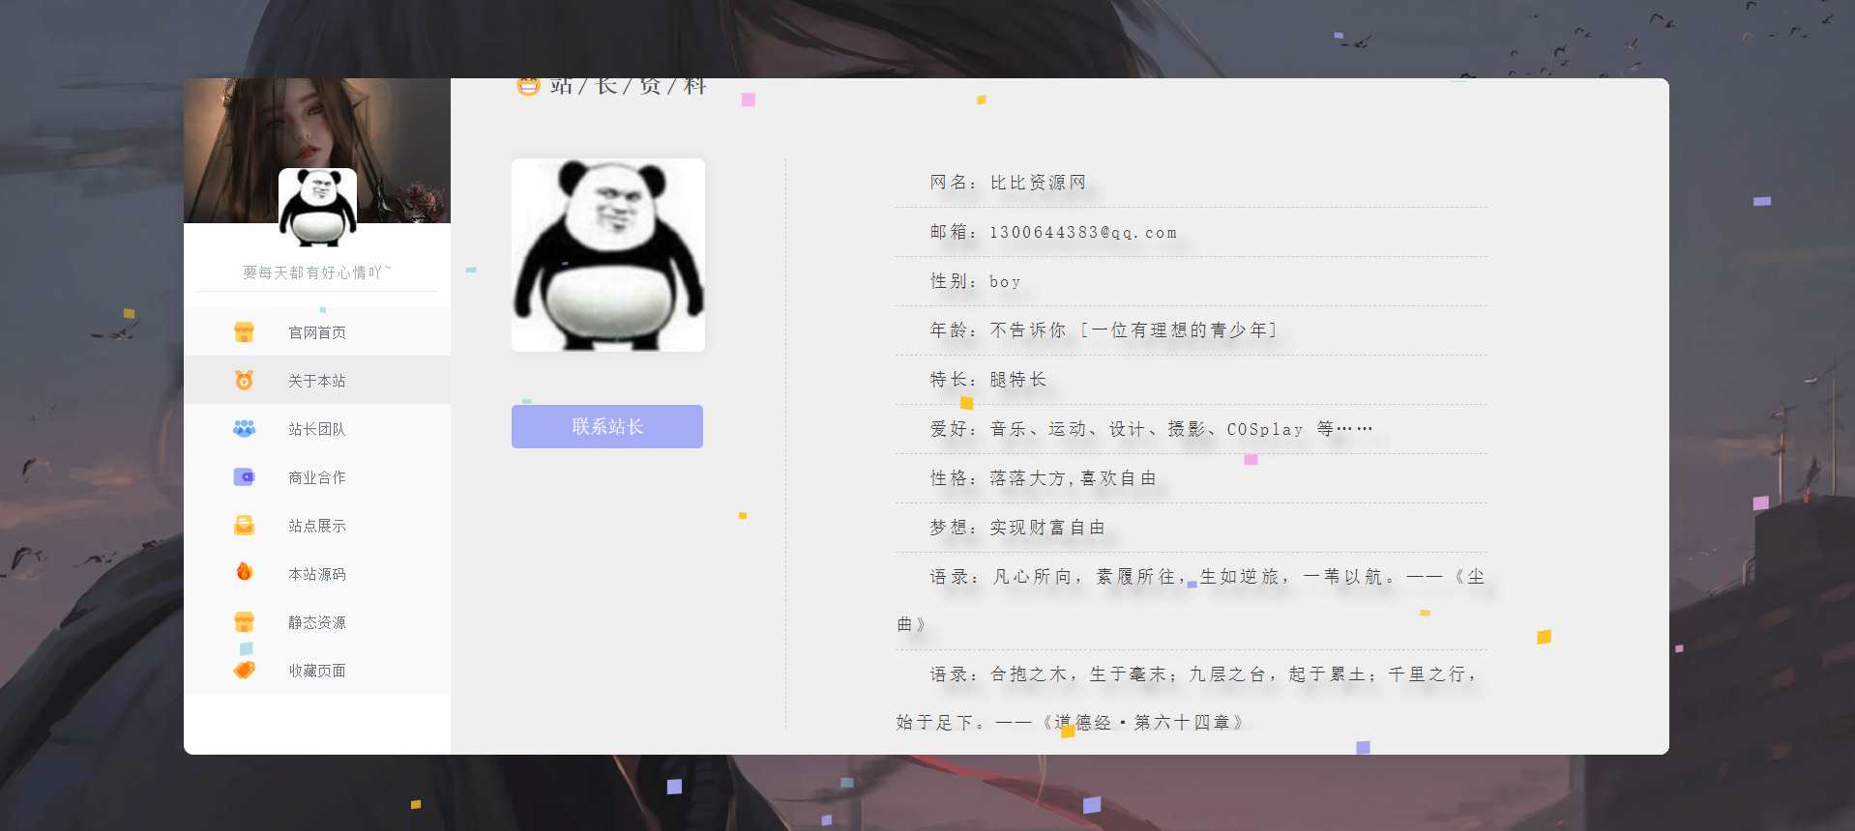Click the inbox icon beside 站点展示

(x=244, y=526)
